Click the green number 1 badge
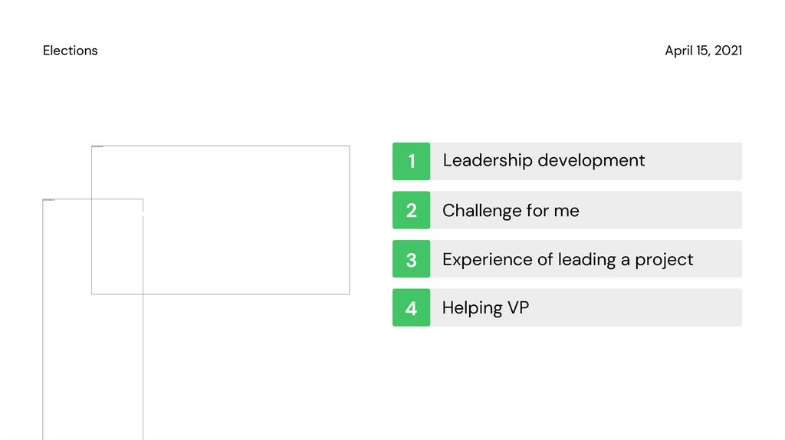 (x=411, y=161)
